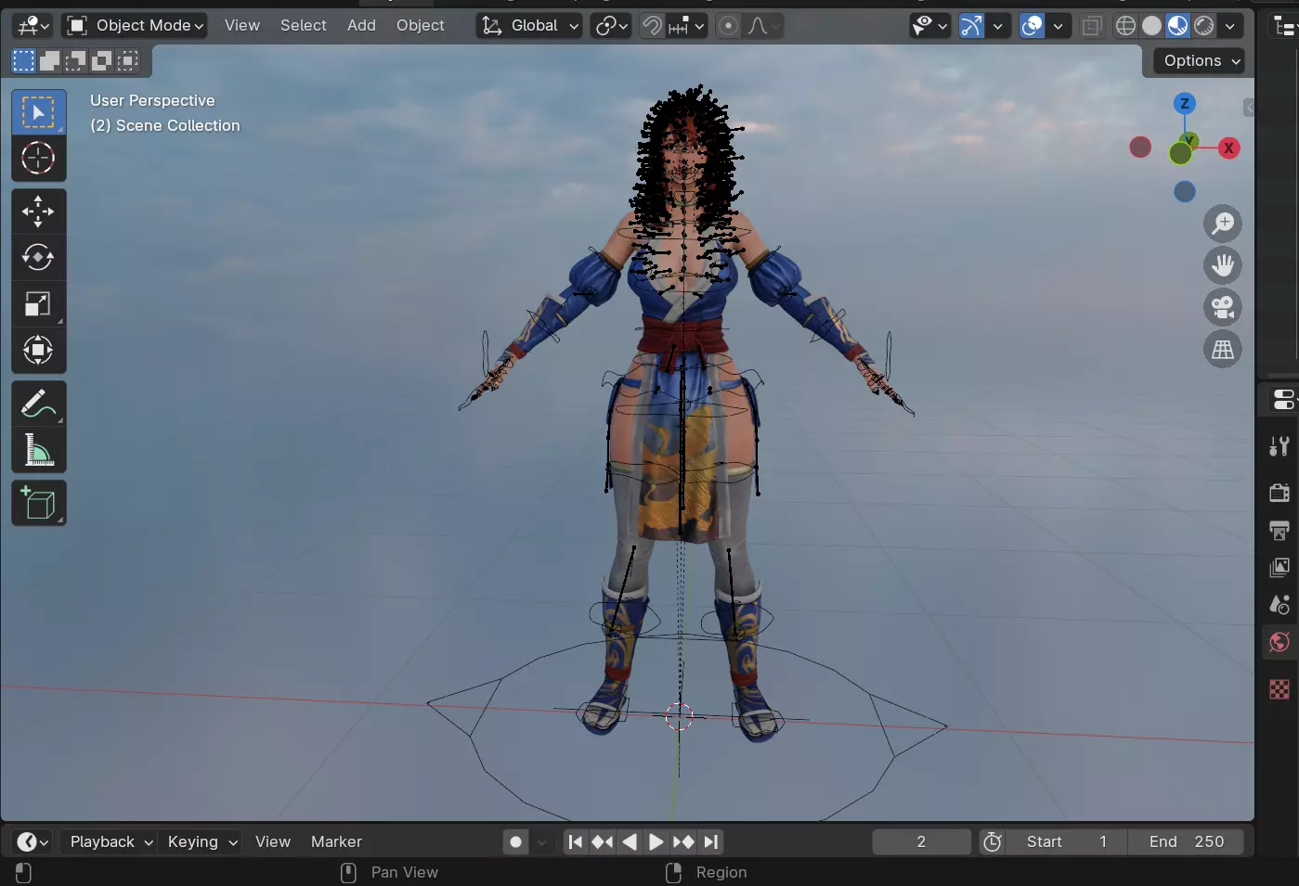Viewport: 1299px width, 886px height.
Task: Open the Scene properties tab
Action: tap(1280, 605)
